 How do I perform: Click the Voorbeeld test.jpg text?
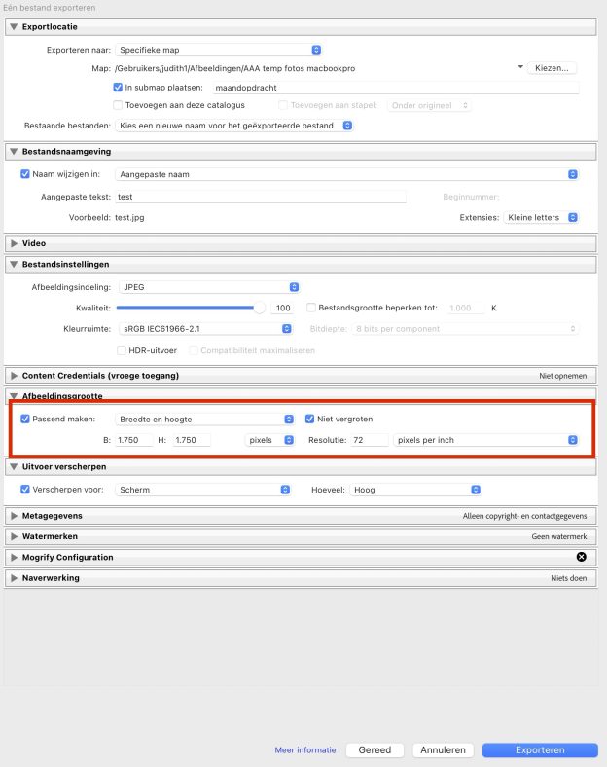coord(129,218)
